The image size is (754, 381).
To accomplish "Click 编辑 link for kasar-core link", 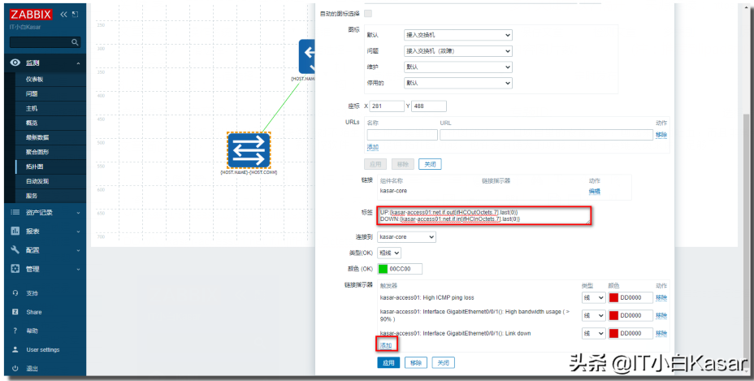I will point(595,192).
